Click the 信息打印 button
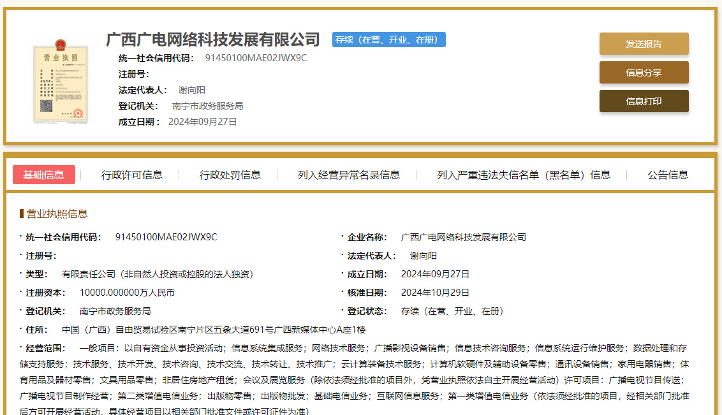The height and width of the screenshot is (415, 722). 644,101
